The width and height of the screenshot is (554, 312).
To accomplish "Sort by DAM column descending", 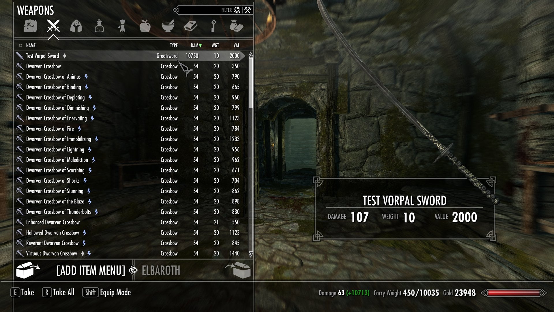I will (x=195, y=45).
